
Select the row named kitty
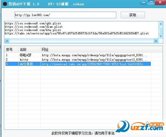click(78, 60)
